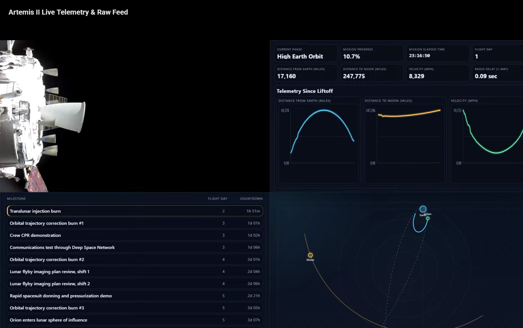The height and width of the screenshot is (328, 523).
Task: Choose Orbital trajectory correction burn #2 milestone
Action: pos(135,259)
